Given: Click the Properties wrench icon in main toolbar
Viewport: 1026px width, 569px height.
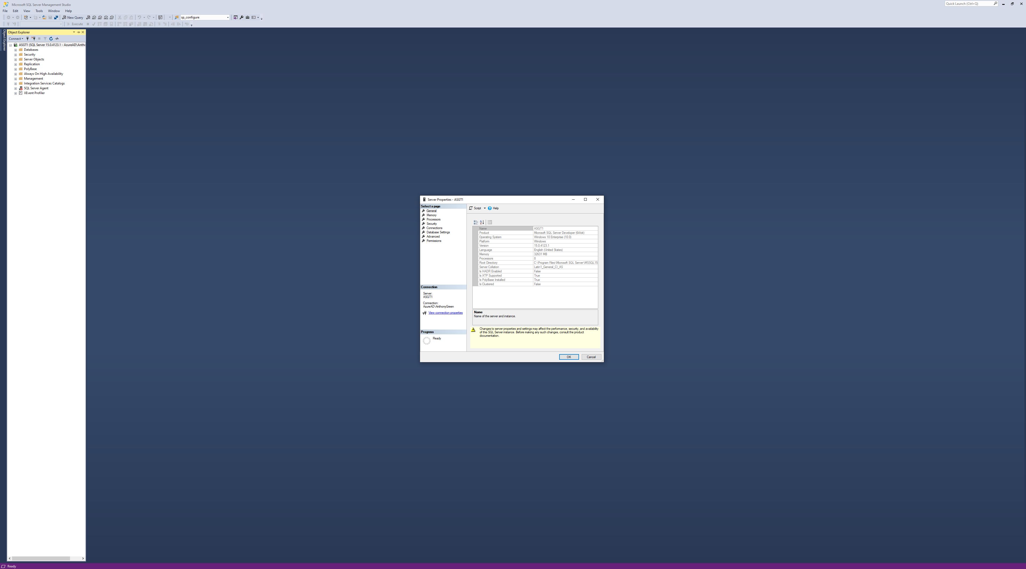Looking at the screenshot, I should (x=241, y=18).
